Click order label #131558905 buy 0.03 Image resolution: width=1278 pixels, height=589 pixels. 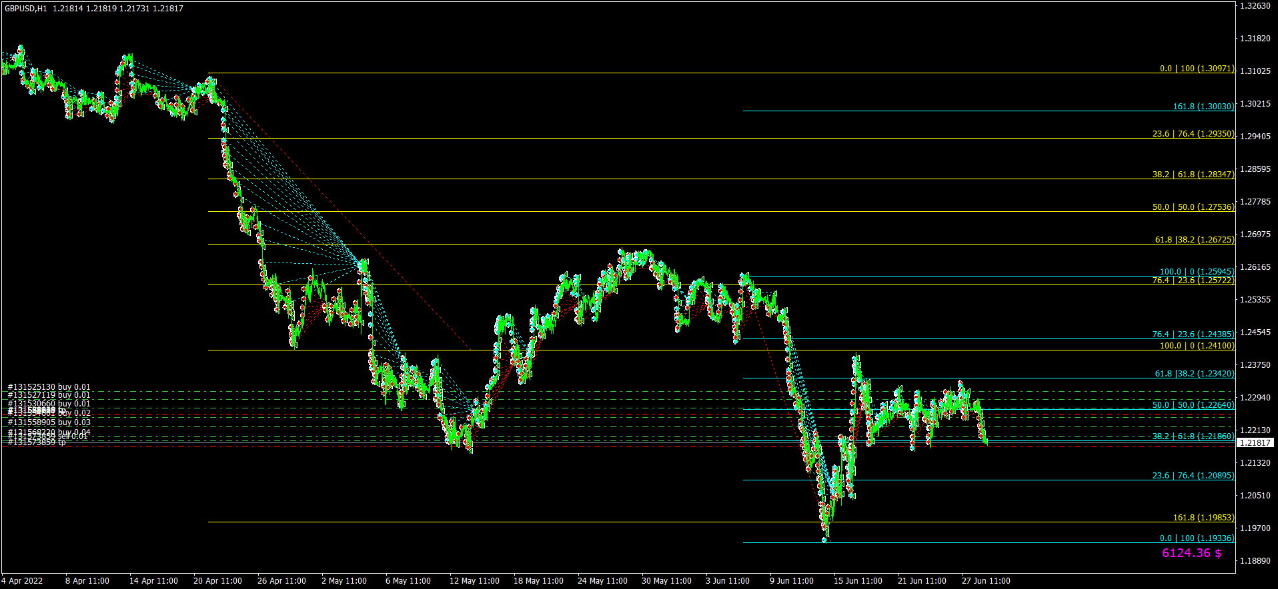coord(49,422)
